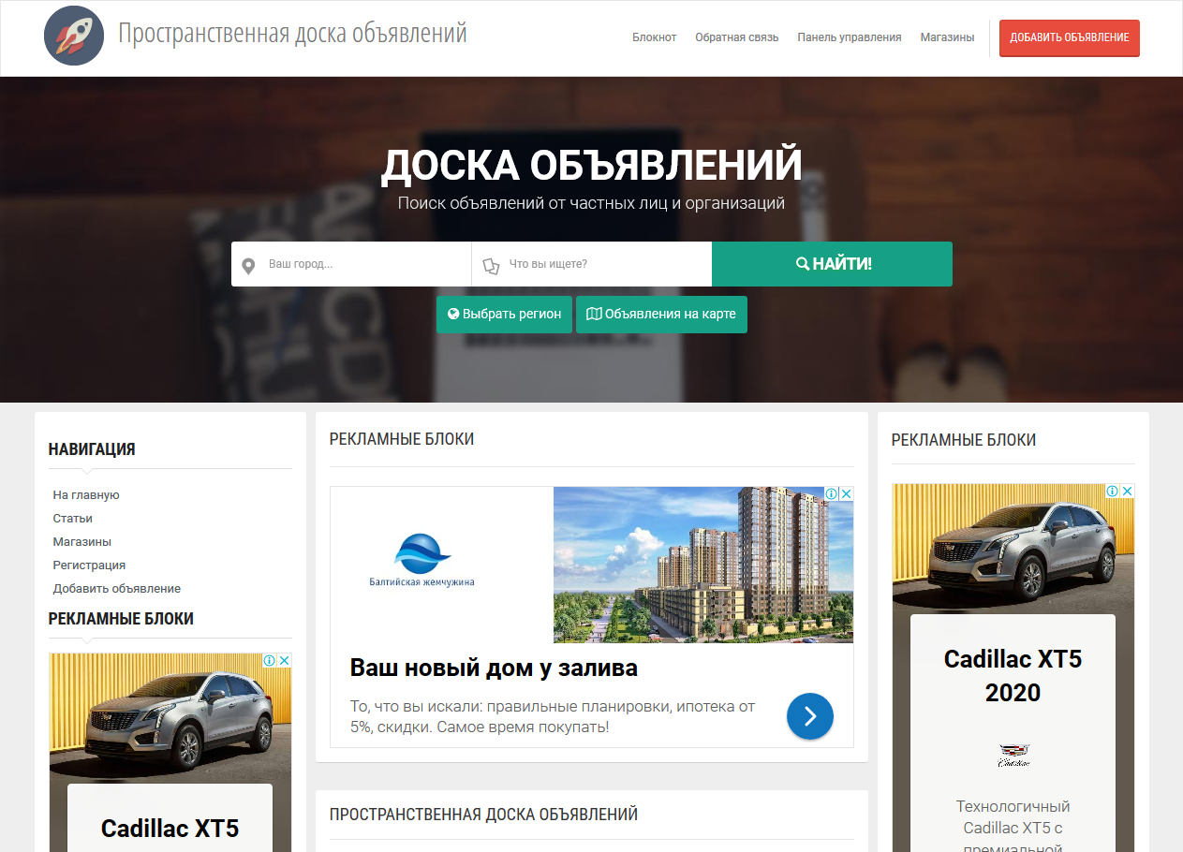Close the left sidebar Cadillac ad

[285, 660]
